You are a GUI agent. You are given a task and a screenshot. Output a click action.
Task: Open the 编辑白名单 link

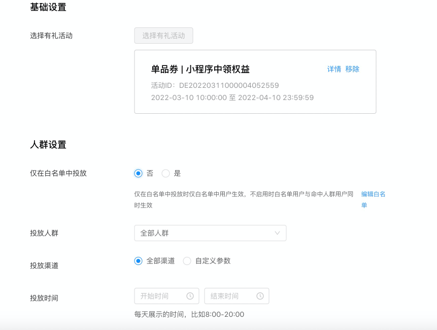coord(373,200)
